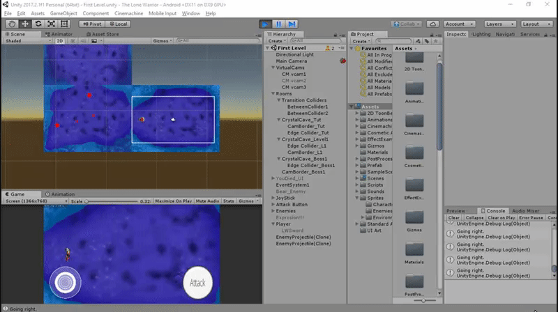Open the cloud Services button
558x312 pixels.
coord(432,24)
